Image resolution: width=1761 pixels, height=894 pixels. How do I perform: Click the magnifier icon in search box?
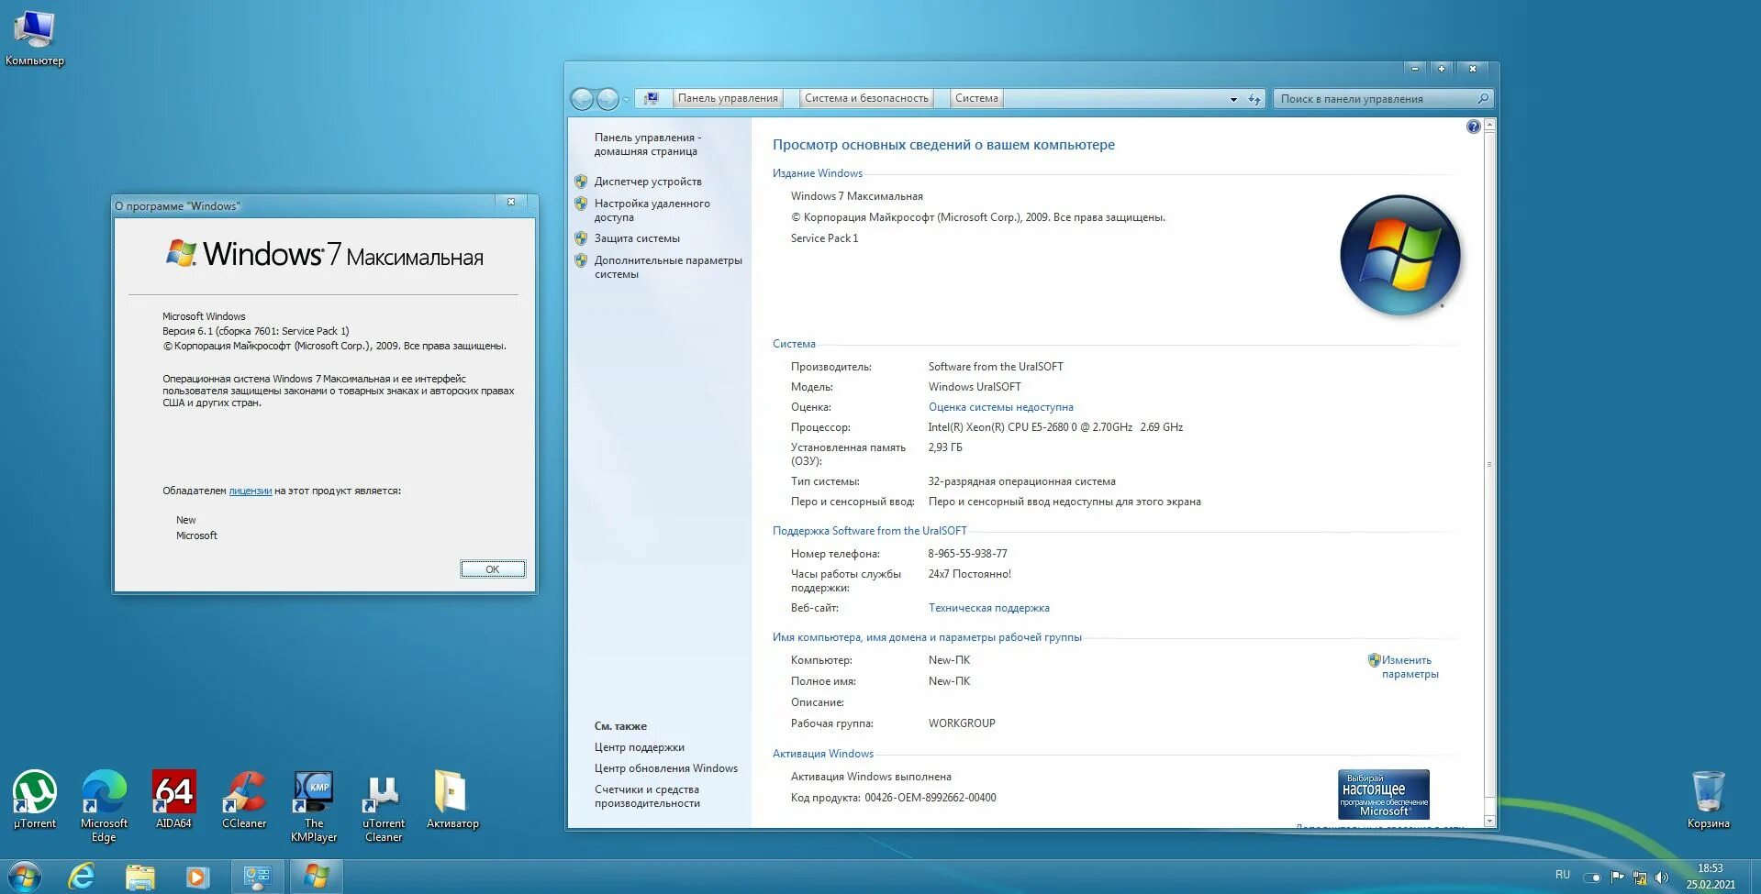pos(1483,99)
